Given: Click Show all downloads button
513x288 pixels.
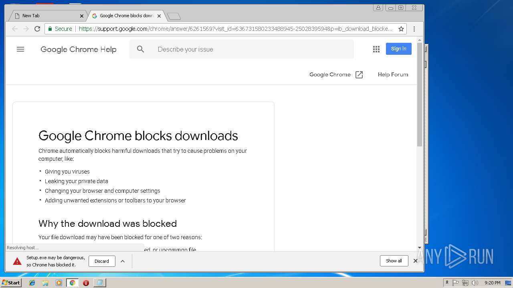Looking at the screenshot, I should click(394, 261).
